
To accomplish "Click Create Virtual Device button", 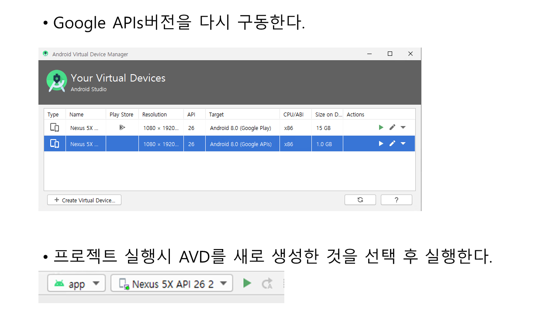I will [84, 200].
